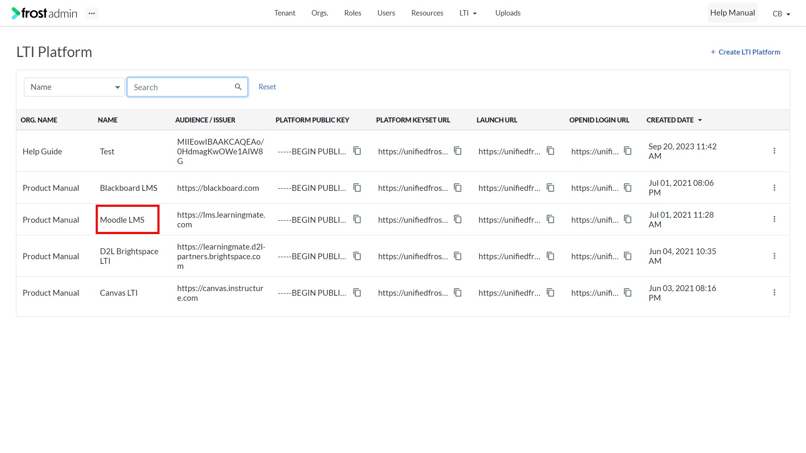The image size is (806, 453).
Task: Open the three-dot apps menu beside the logo
Action: click(x=92, y=13)
